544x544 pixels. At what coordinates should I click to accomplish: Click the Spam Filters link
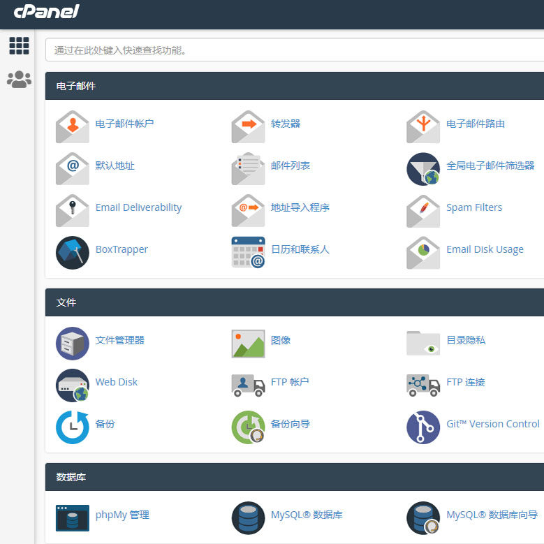[x=474, y=207]
